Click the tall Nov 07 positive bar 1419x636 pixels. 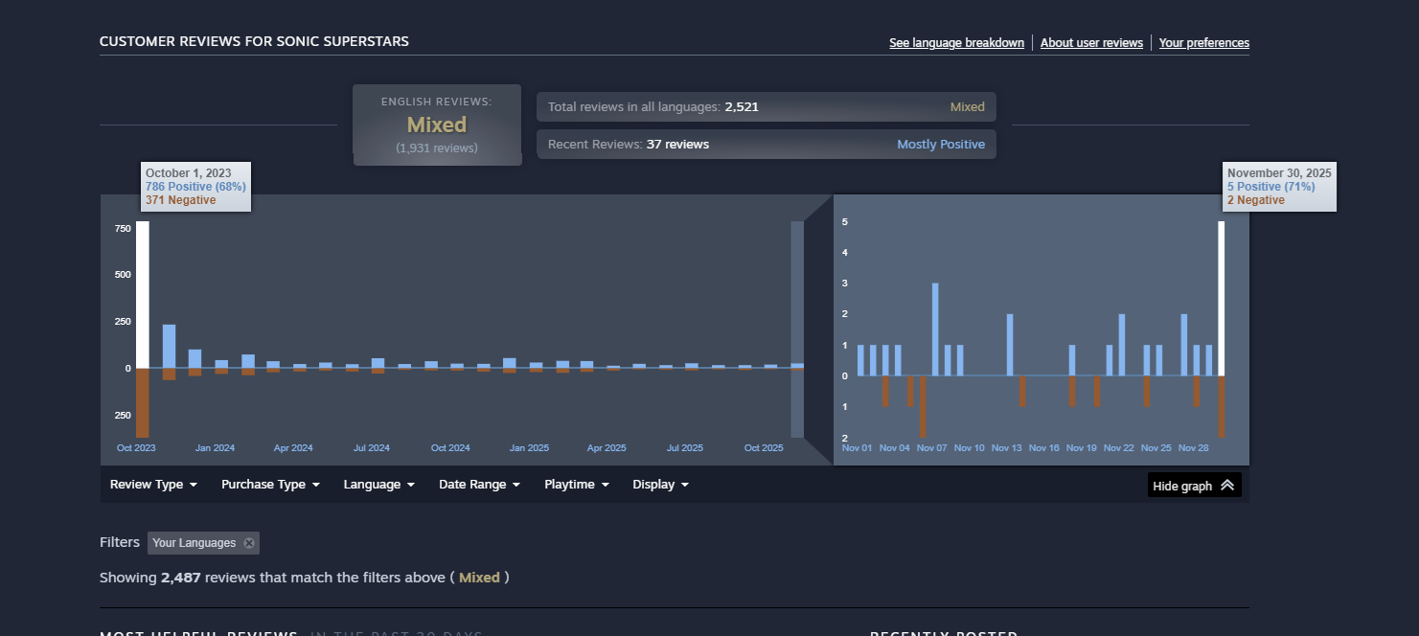[935, 329]
